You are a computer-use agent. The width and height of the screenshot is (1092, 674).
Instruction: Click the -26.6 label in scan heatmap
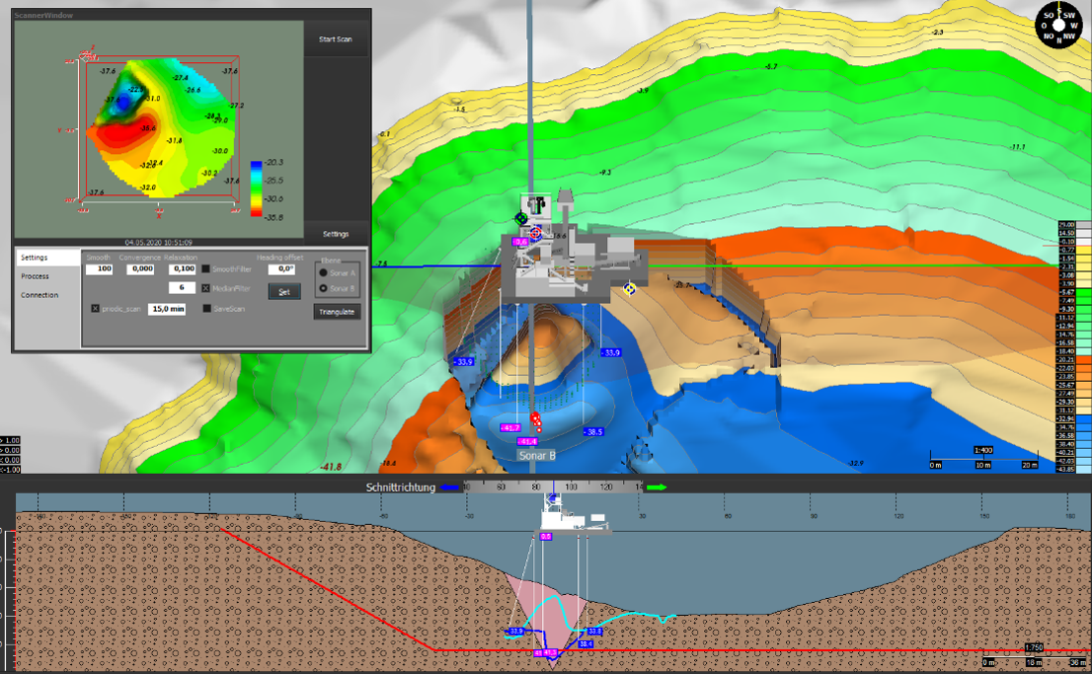pos(193,90)
